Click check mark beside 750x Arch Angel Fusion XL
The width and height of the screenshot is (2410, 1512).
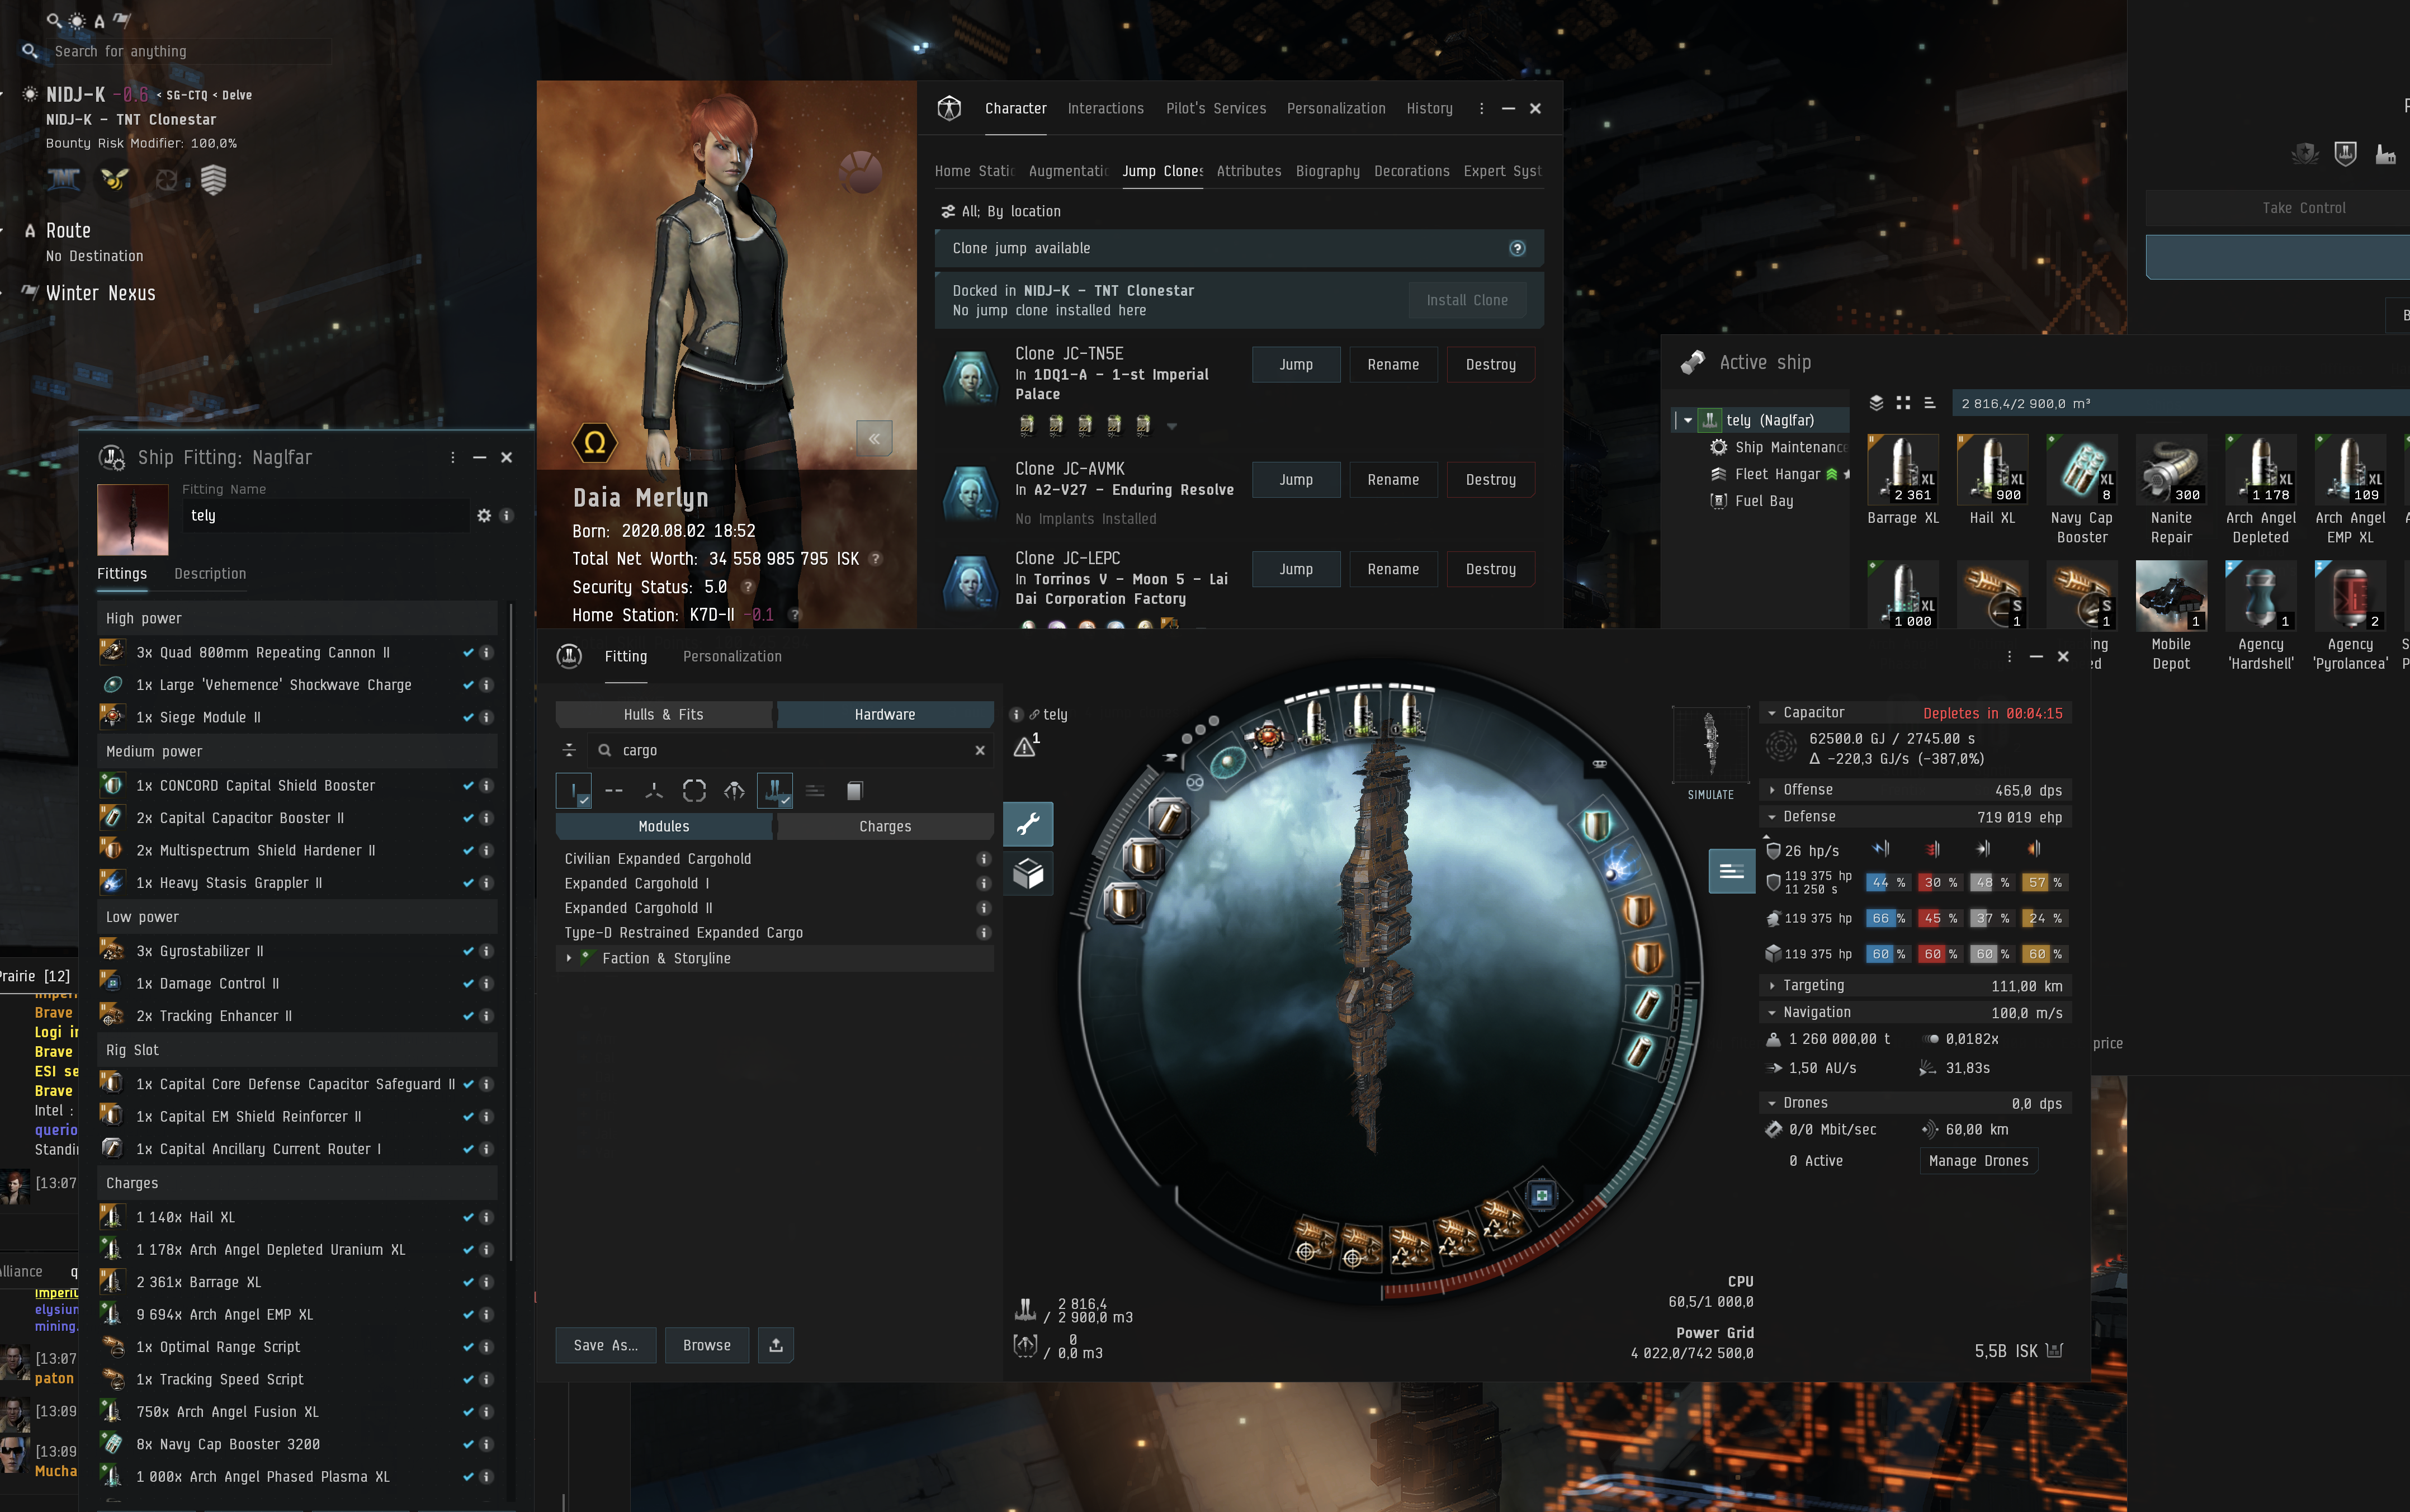[x=468, y=1412]
